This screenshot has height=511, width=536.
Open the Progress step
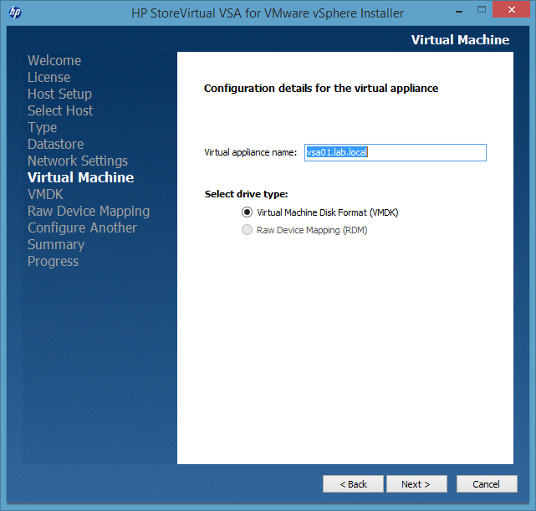click(x=53, y=262)
